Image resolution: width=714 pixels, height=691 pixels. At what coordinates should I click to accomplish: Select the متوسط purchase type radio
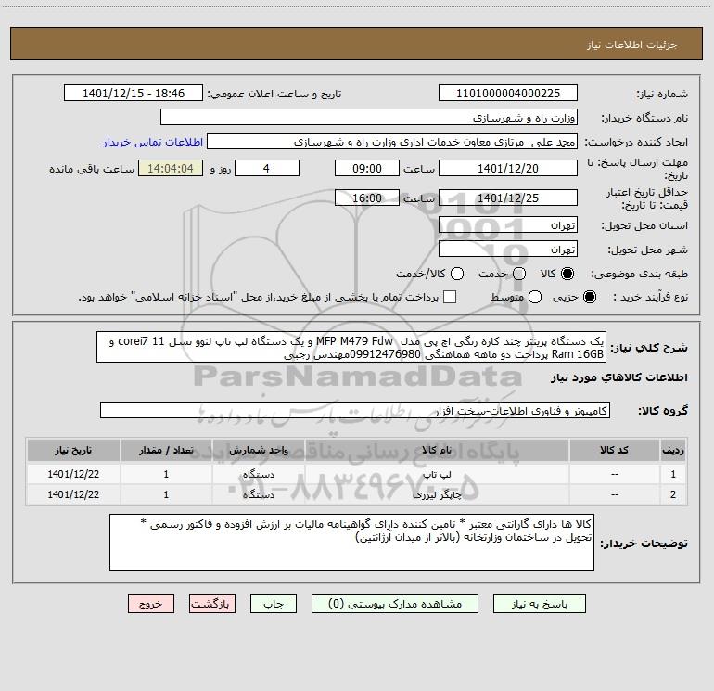[535, 297]
